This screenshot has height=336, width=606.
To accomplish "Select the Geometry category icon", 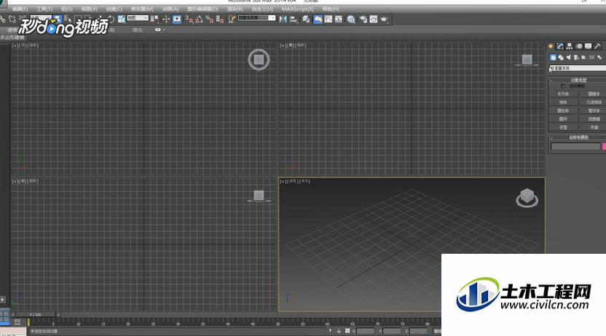I will (x=553, y=57).
